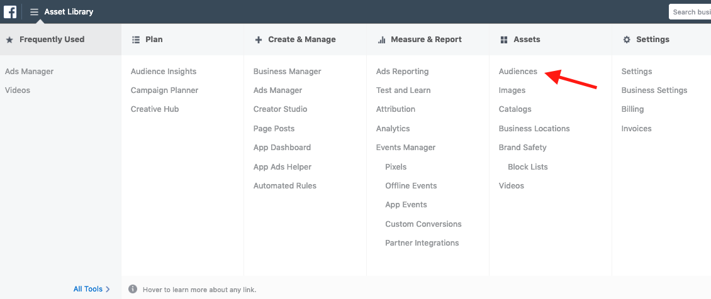
Task: Open Test and Learn
Action: 403,90
